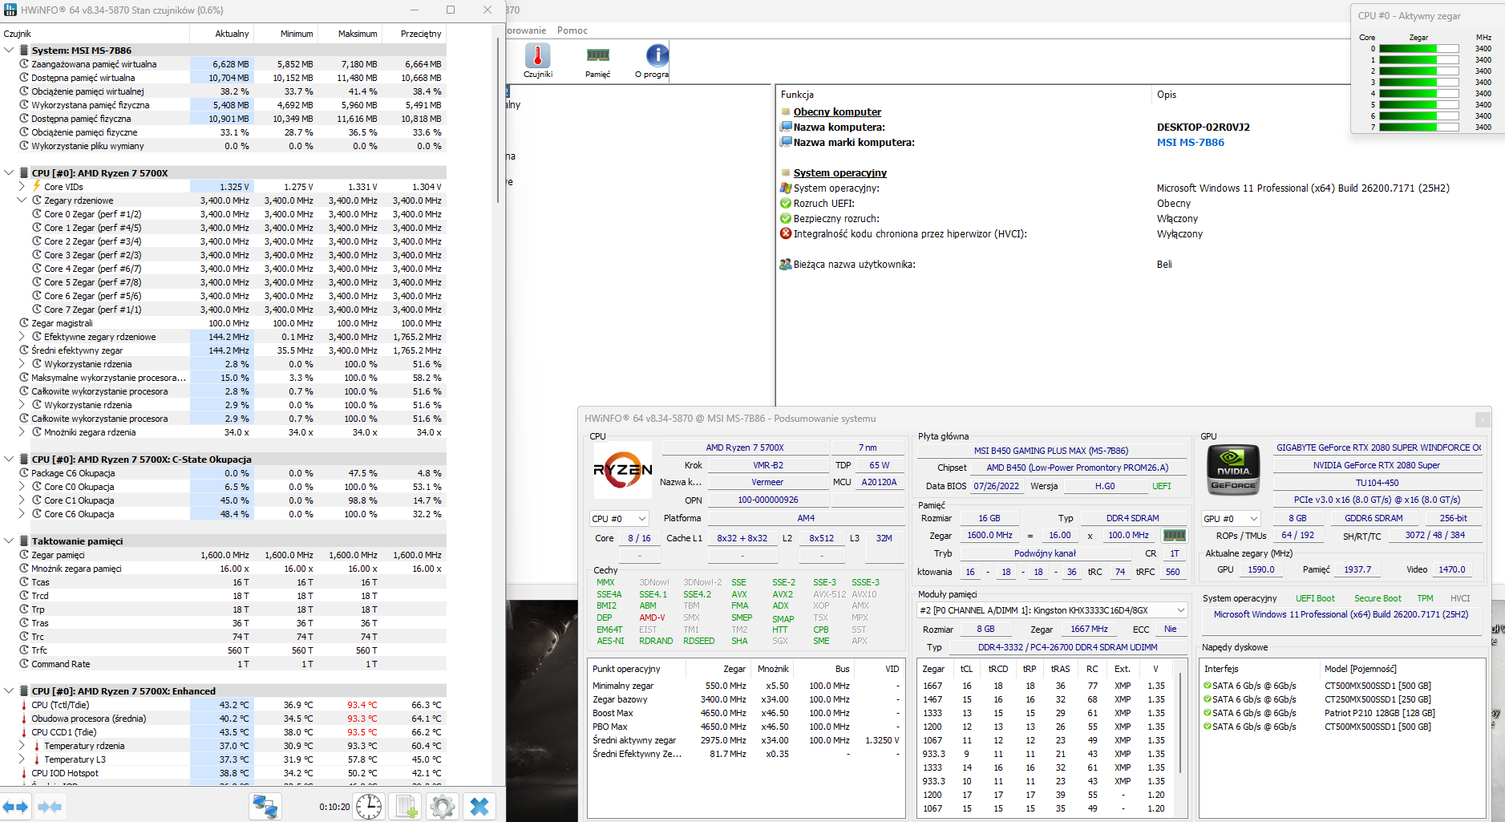Click the log file icon with green plus
The width and height of the screenshot is (1505, 822).
click(x=406, y=807)
